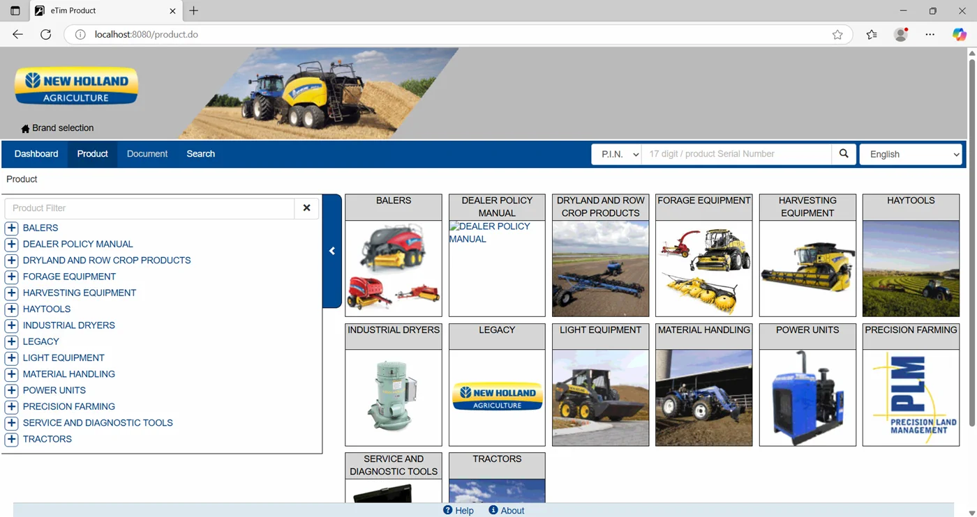This screenshot has height=517, width=977.
Task: Expand DRYLAND AND ROW CROP PRODUCTS node
Action: (x=11, y=261)
